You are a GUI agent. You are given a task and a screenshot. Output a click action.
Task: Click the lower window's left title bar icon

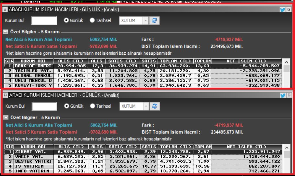pyautogui.click(x=5, y=95)
